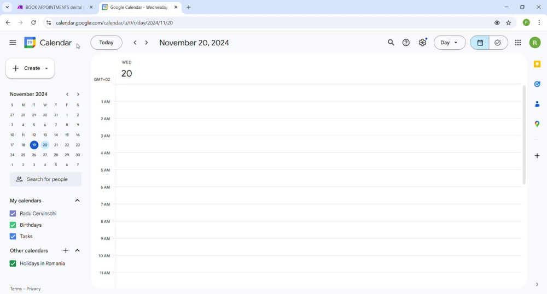Select November 19 in mini calendar
Screen dimensions: 547x294
[34, 145]
